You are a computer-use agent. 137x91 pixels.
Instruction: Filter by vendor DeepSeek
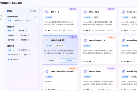(14, 55)
